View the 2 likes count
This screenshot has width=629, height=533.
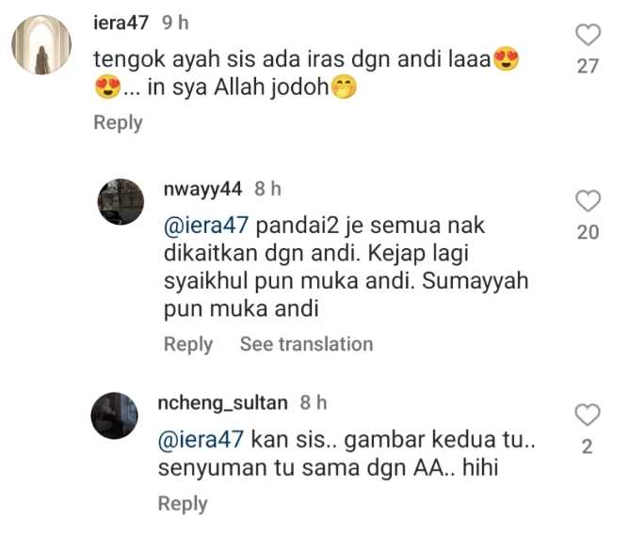coord(588,447)
